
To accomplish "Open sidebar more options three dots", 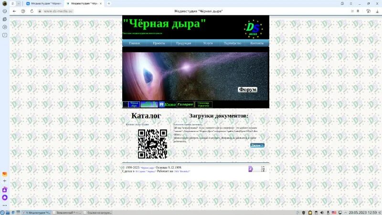I will pos(5,205).
